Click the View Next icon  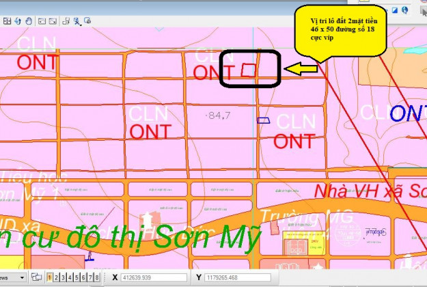pyautogui.click(x=53, y=21)
